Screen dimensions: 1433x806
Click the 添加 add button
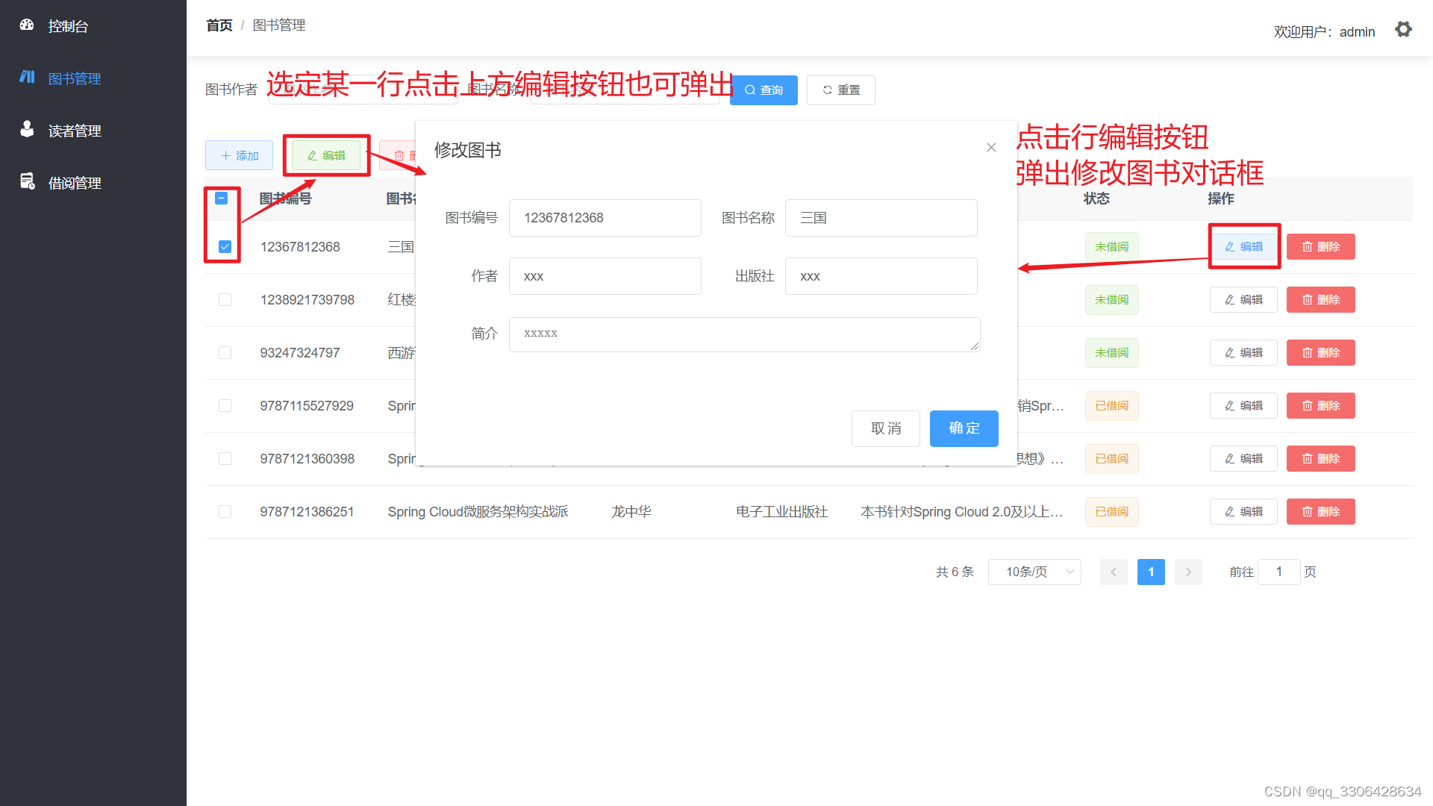pos(239,155)
